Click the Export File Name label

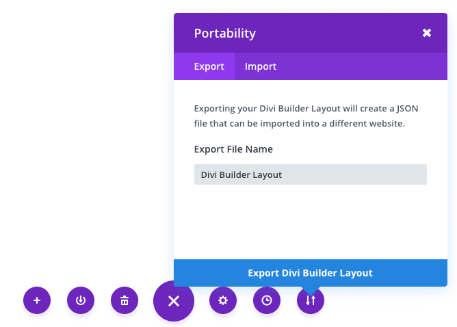(x=233, y=149)
